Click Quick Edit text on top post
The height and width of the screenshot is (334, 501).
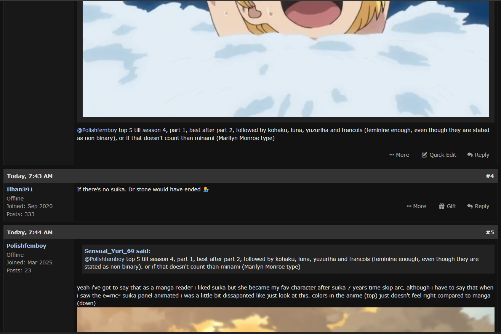pos(443,155)
